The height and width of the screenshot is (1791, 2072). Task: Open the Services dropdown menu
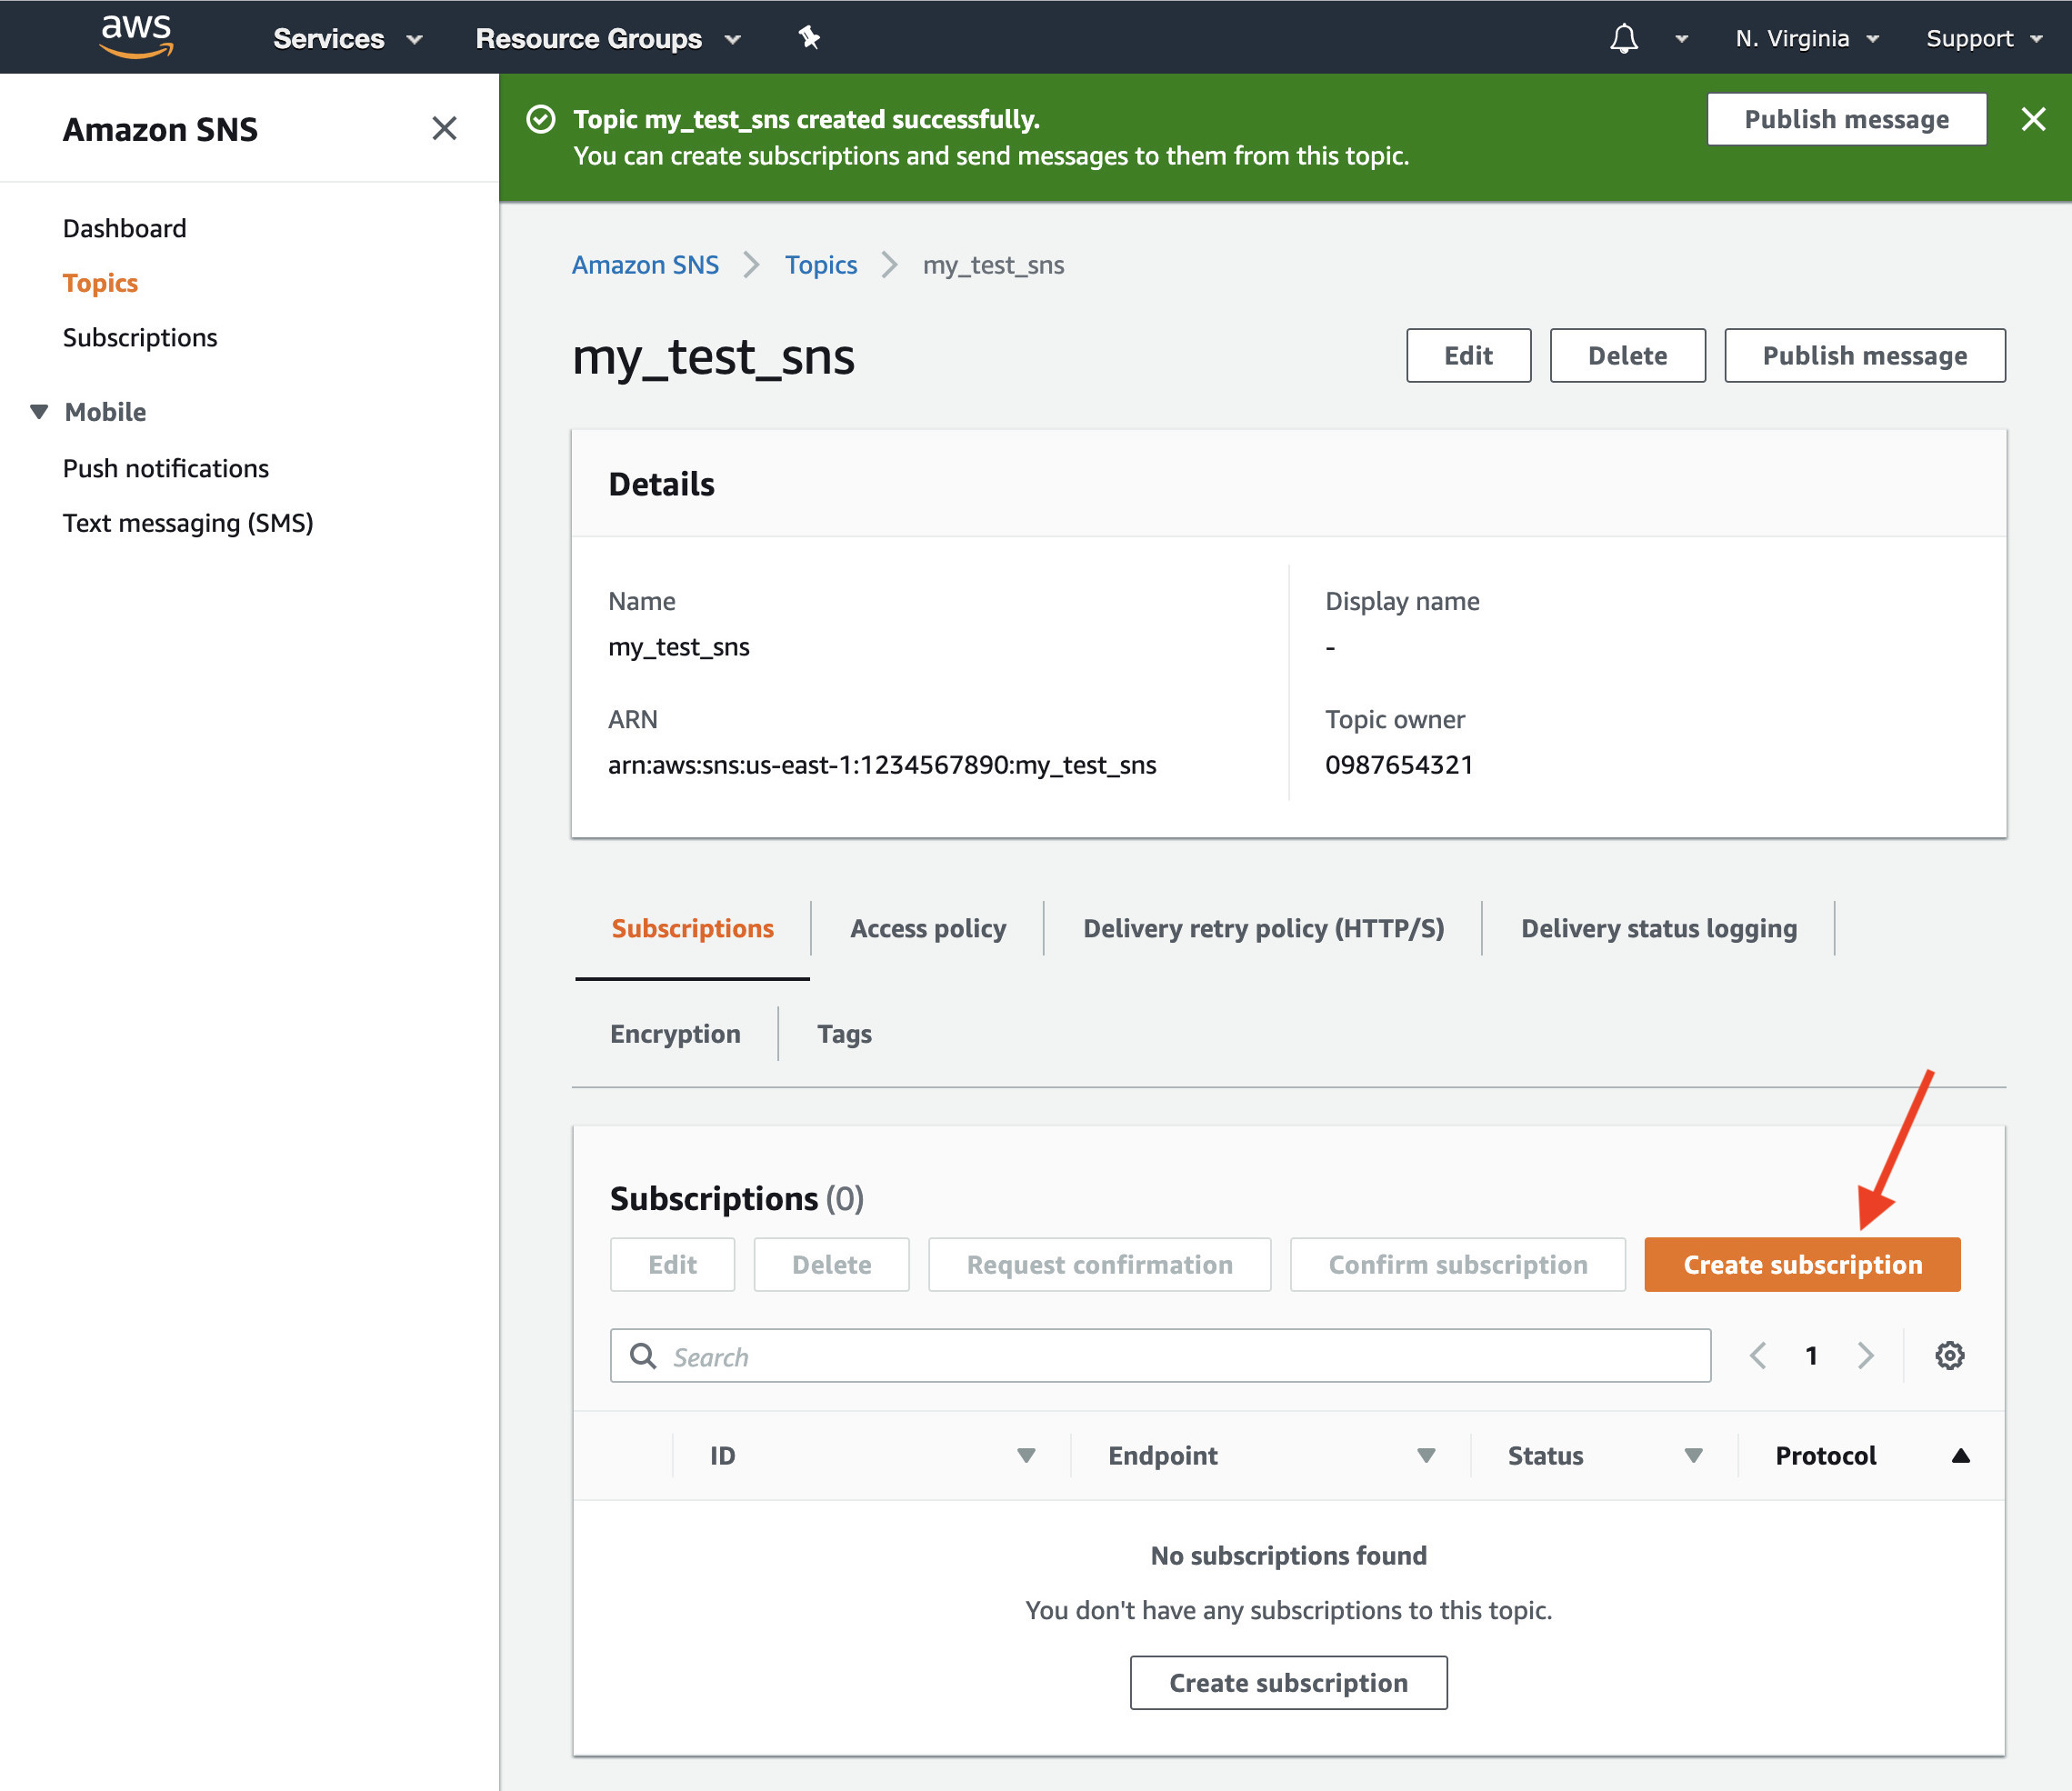347,39
